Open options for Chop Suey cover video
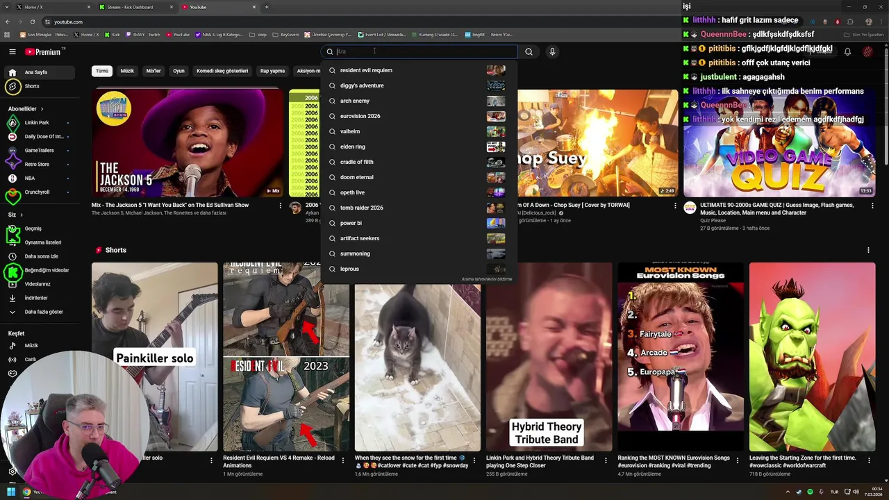889x500 pixels. click(675, 206)
